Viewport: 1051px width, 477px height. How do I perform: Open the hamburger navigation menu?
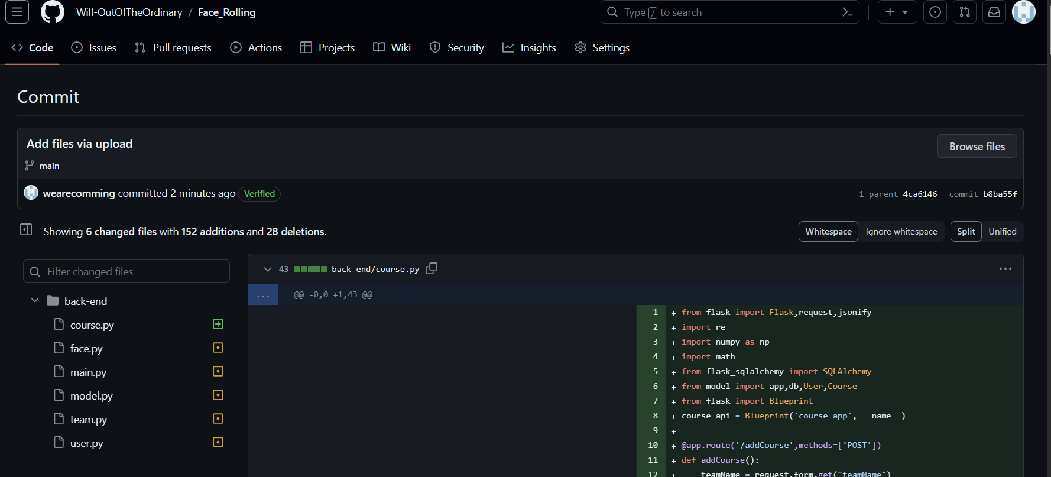point(17,12)
